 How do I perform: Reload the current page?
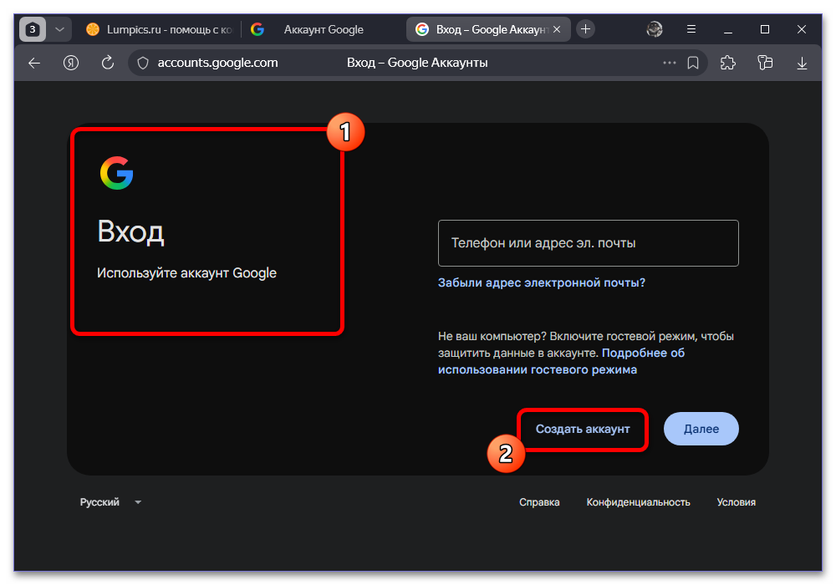[x=108, y=63]
